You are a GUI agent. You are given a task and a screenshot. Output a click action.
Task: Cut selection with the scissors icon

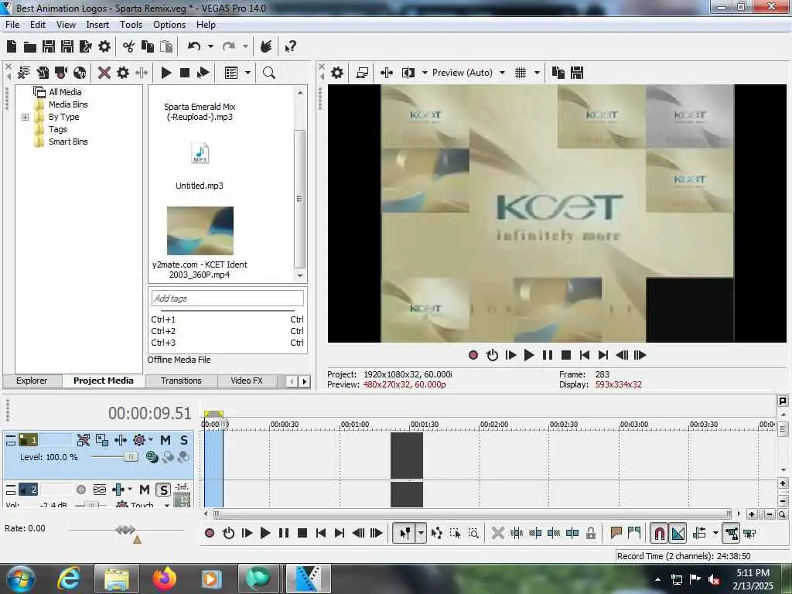pyautogui.click(x=129, y=47)
